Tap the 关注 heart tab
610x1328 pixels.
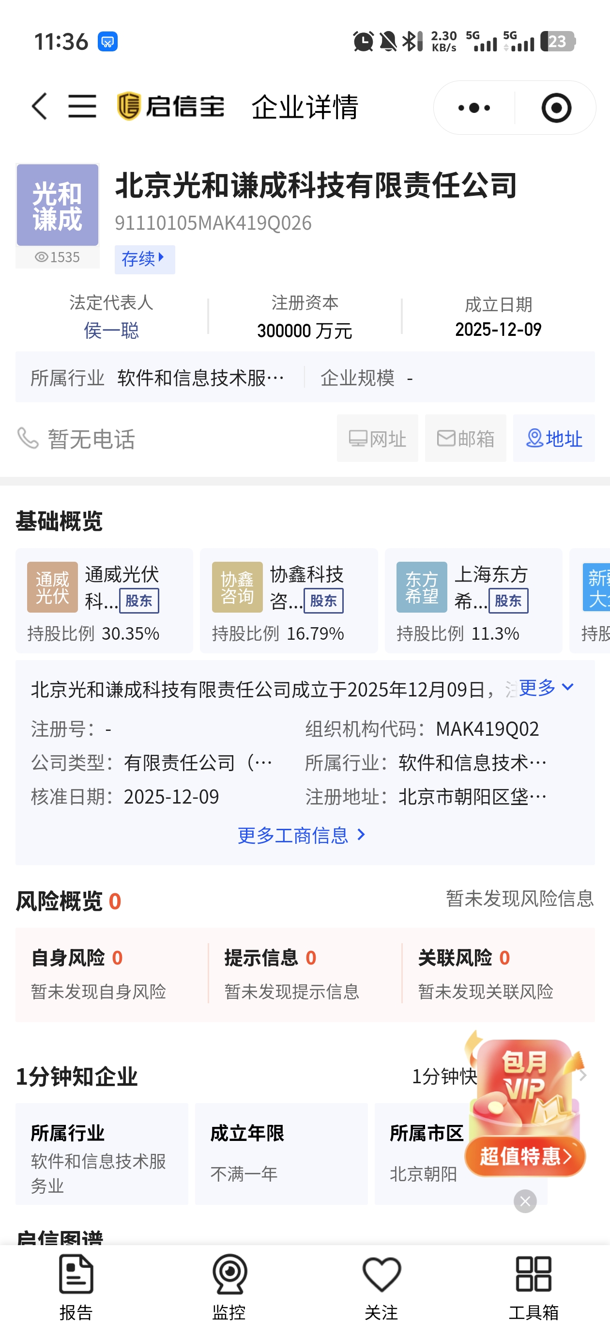381,1287
